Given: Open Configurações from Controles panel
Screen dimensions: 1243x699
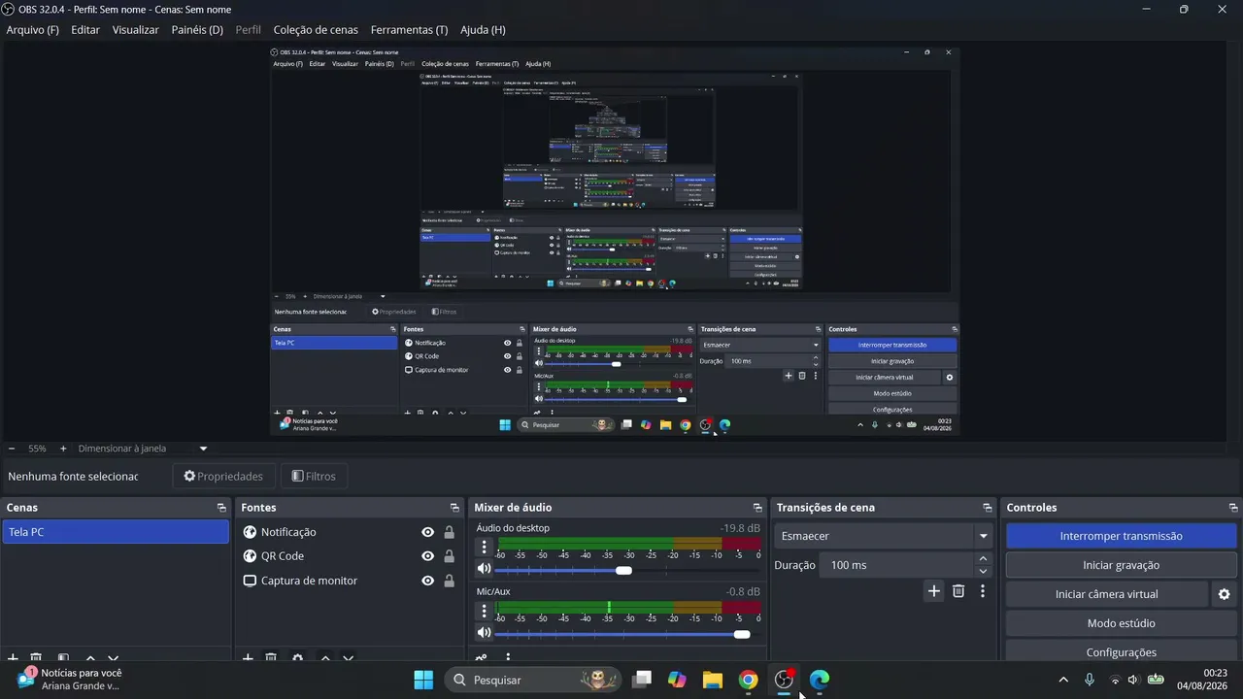Looking at the screenshot, I should 1121,652.
